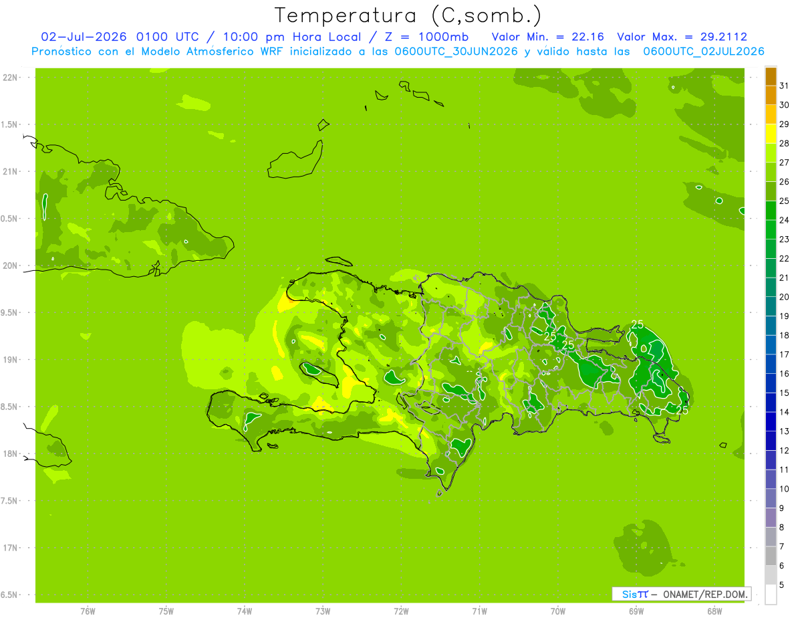Click the legend value label '15'

[784, 393]
